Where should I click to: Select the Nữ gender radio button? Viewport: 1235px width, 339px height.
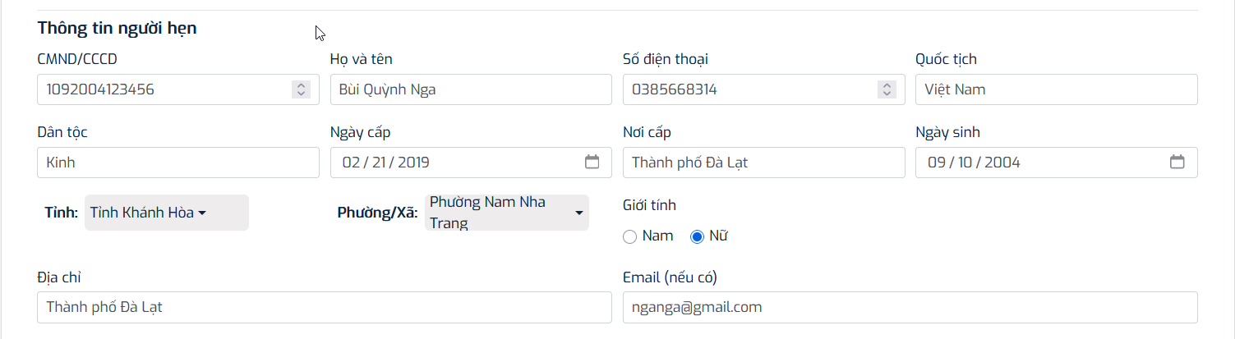point(698,236)
